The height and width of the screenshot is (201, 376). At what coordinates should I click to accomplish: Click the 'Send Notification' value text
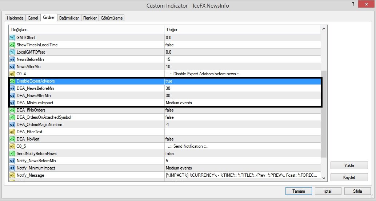[188, 146]
